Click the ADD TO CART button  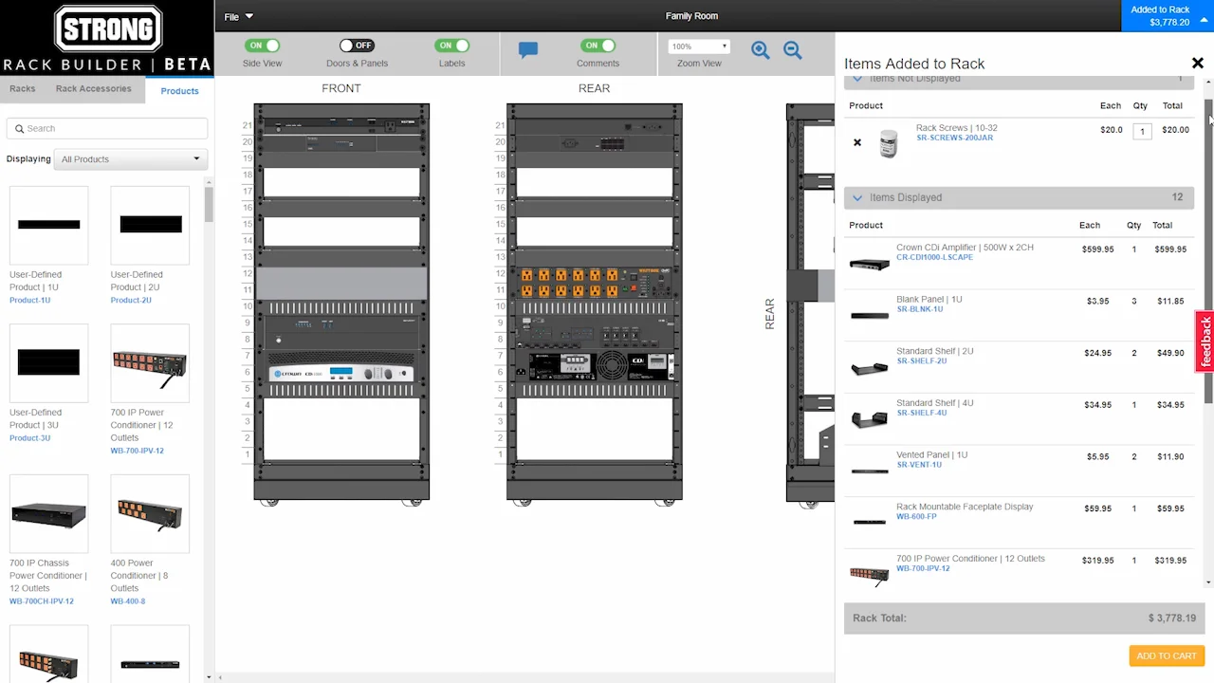click(x=1166, y=655)
